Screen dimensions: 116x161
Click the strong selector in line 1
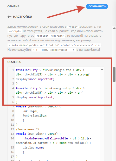click(x=83, y=74)
